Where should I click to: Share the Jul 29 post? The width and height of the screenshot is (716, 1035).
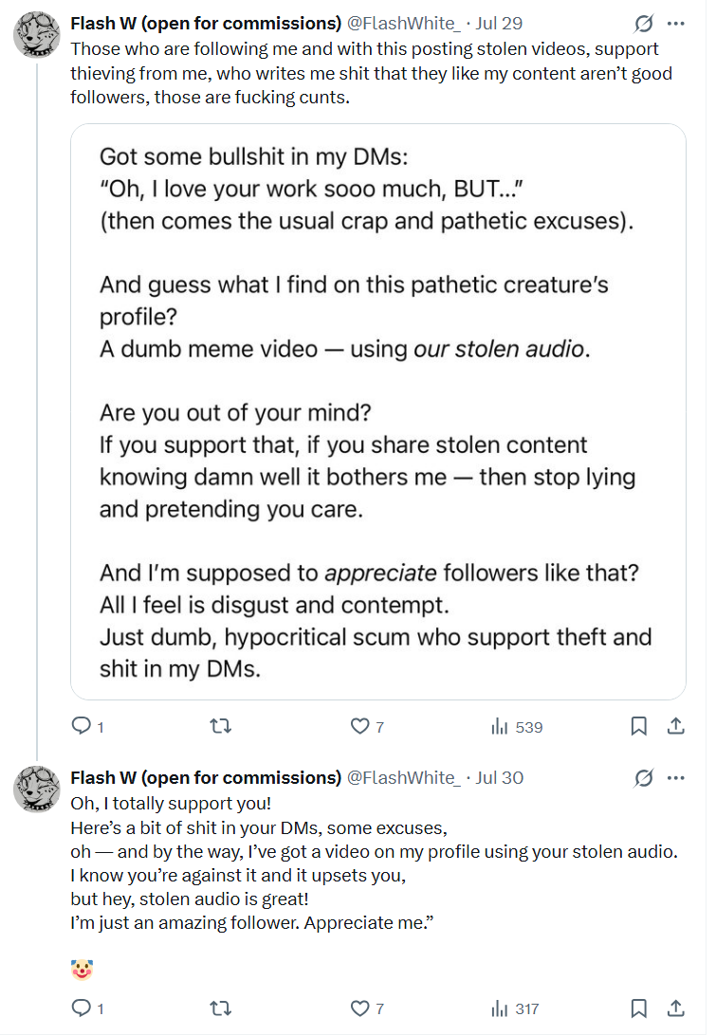click(x=676, y=727)
